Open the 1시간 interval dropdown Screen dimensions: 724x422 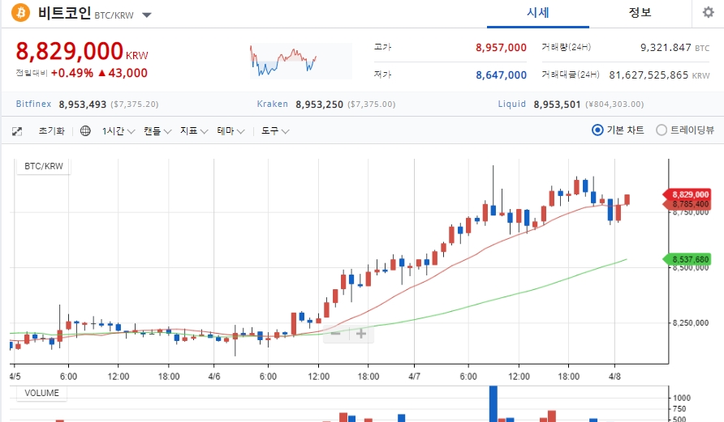(119, 131)
